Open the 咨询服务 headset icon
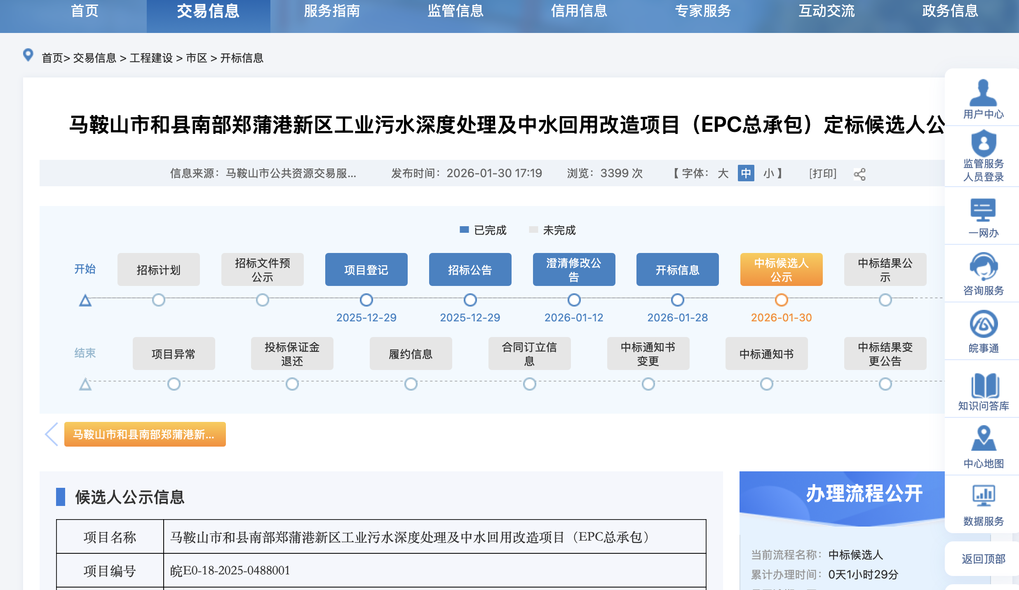1019x590 pixels. click(984, 270)
